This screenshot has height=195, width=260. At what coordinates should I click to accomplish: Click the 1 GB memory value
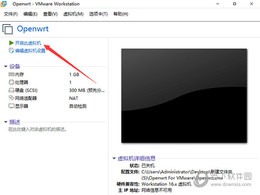pyautogui.click(x=74, y=75)
